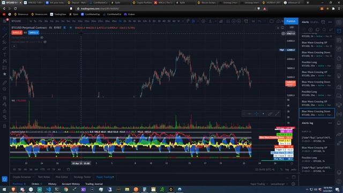Open the alerts clock icon in right sidebar
This screenshot has height=193, width=343.
pos(339,31)
